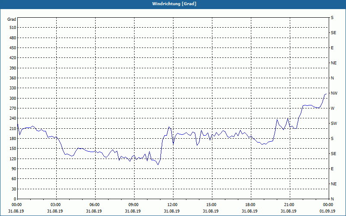Select the 30 degree axis label
Image resolution: width=346 pixels, height=216 pixels.
point(14,189)
